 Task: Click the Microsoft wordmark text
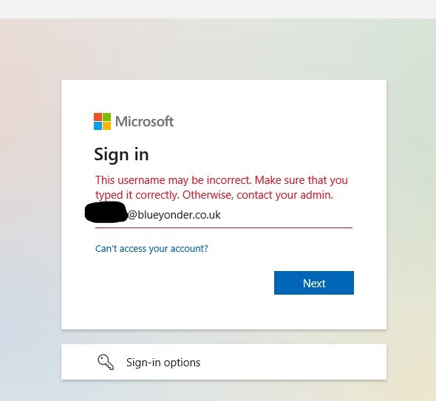tap(144, 121)
